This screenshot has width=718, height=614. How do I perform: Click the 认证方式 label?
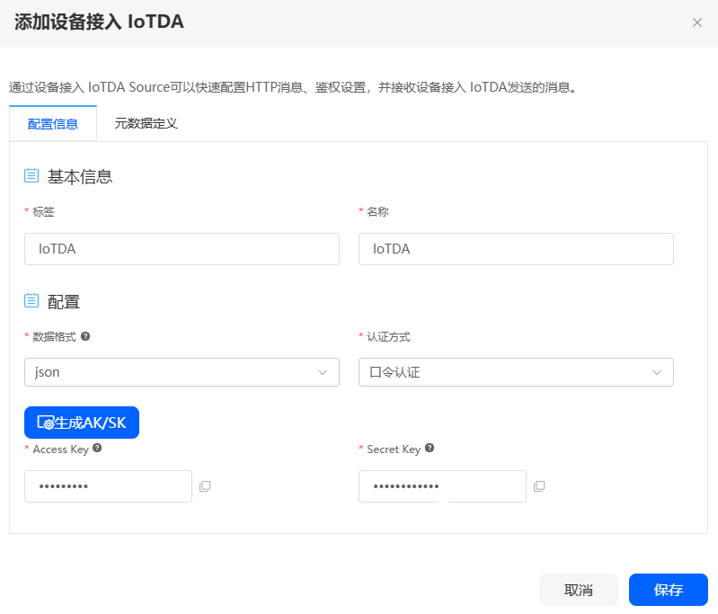[388, 337]
